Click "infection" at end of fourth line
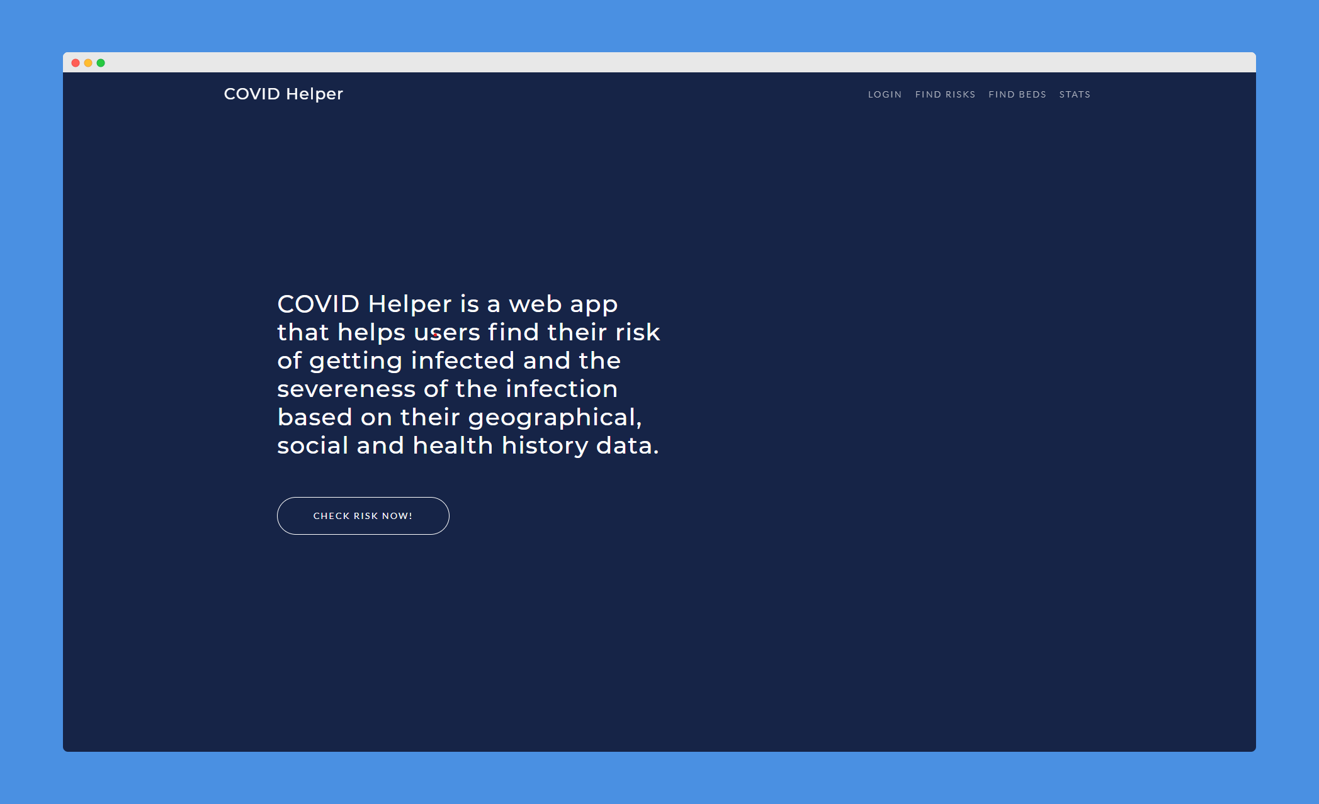 (x=561, y=389)
